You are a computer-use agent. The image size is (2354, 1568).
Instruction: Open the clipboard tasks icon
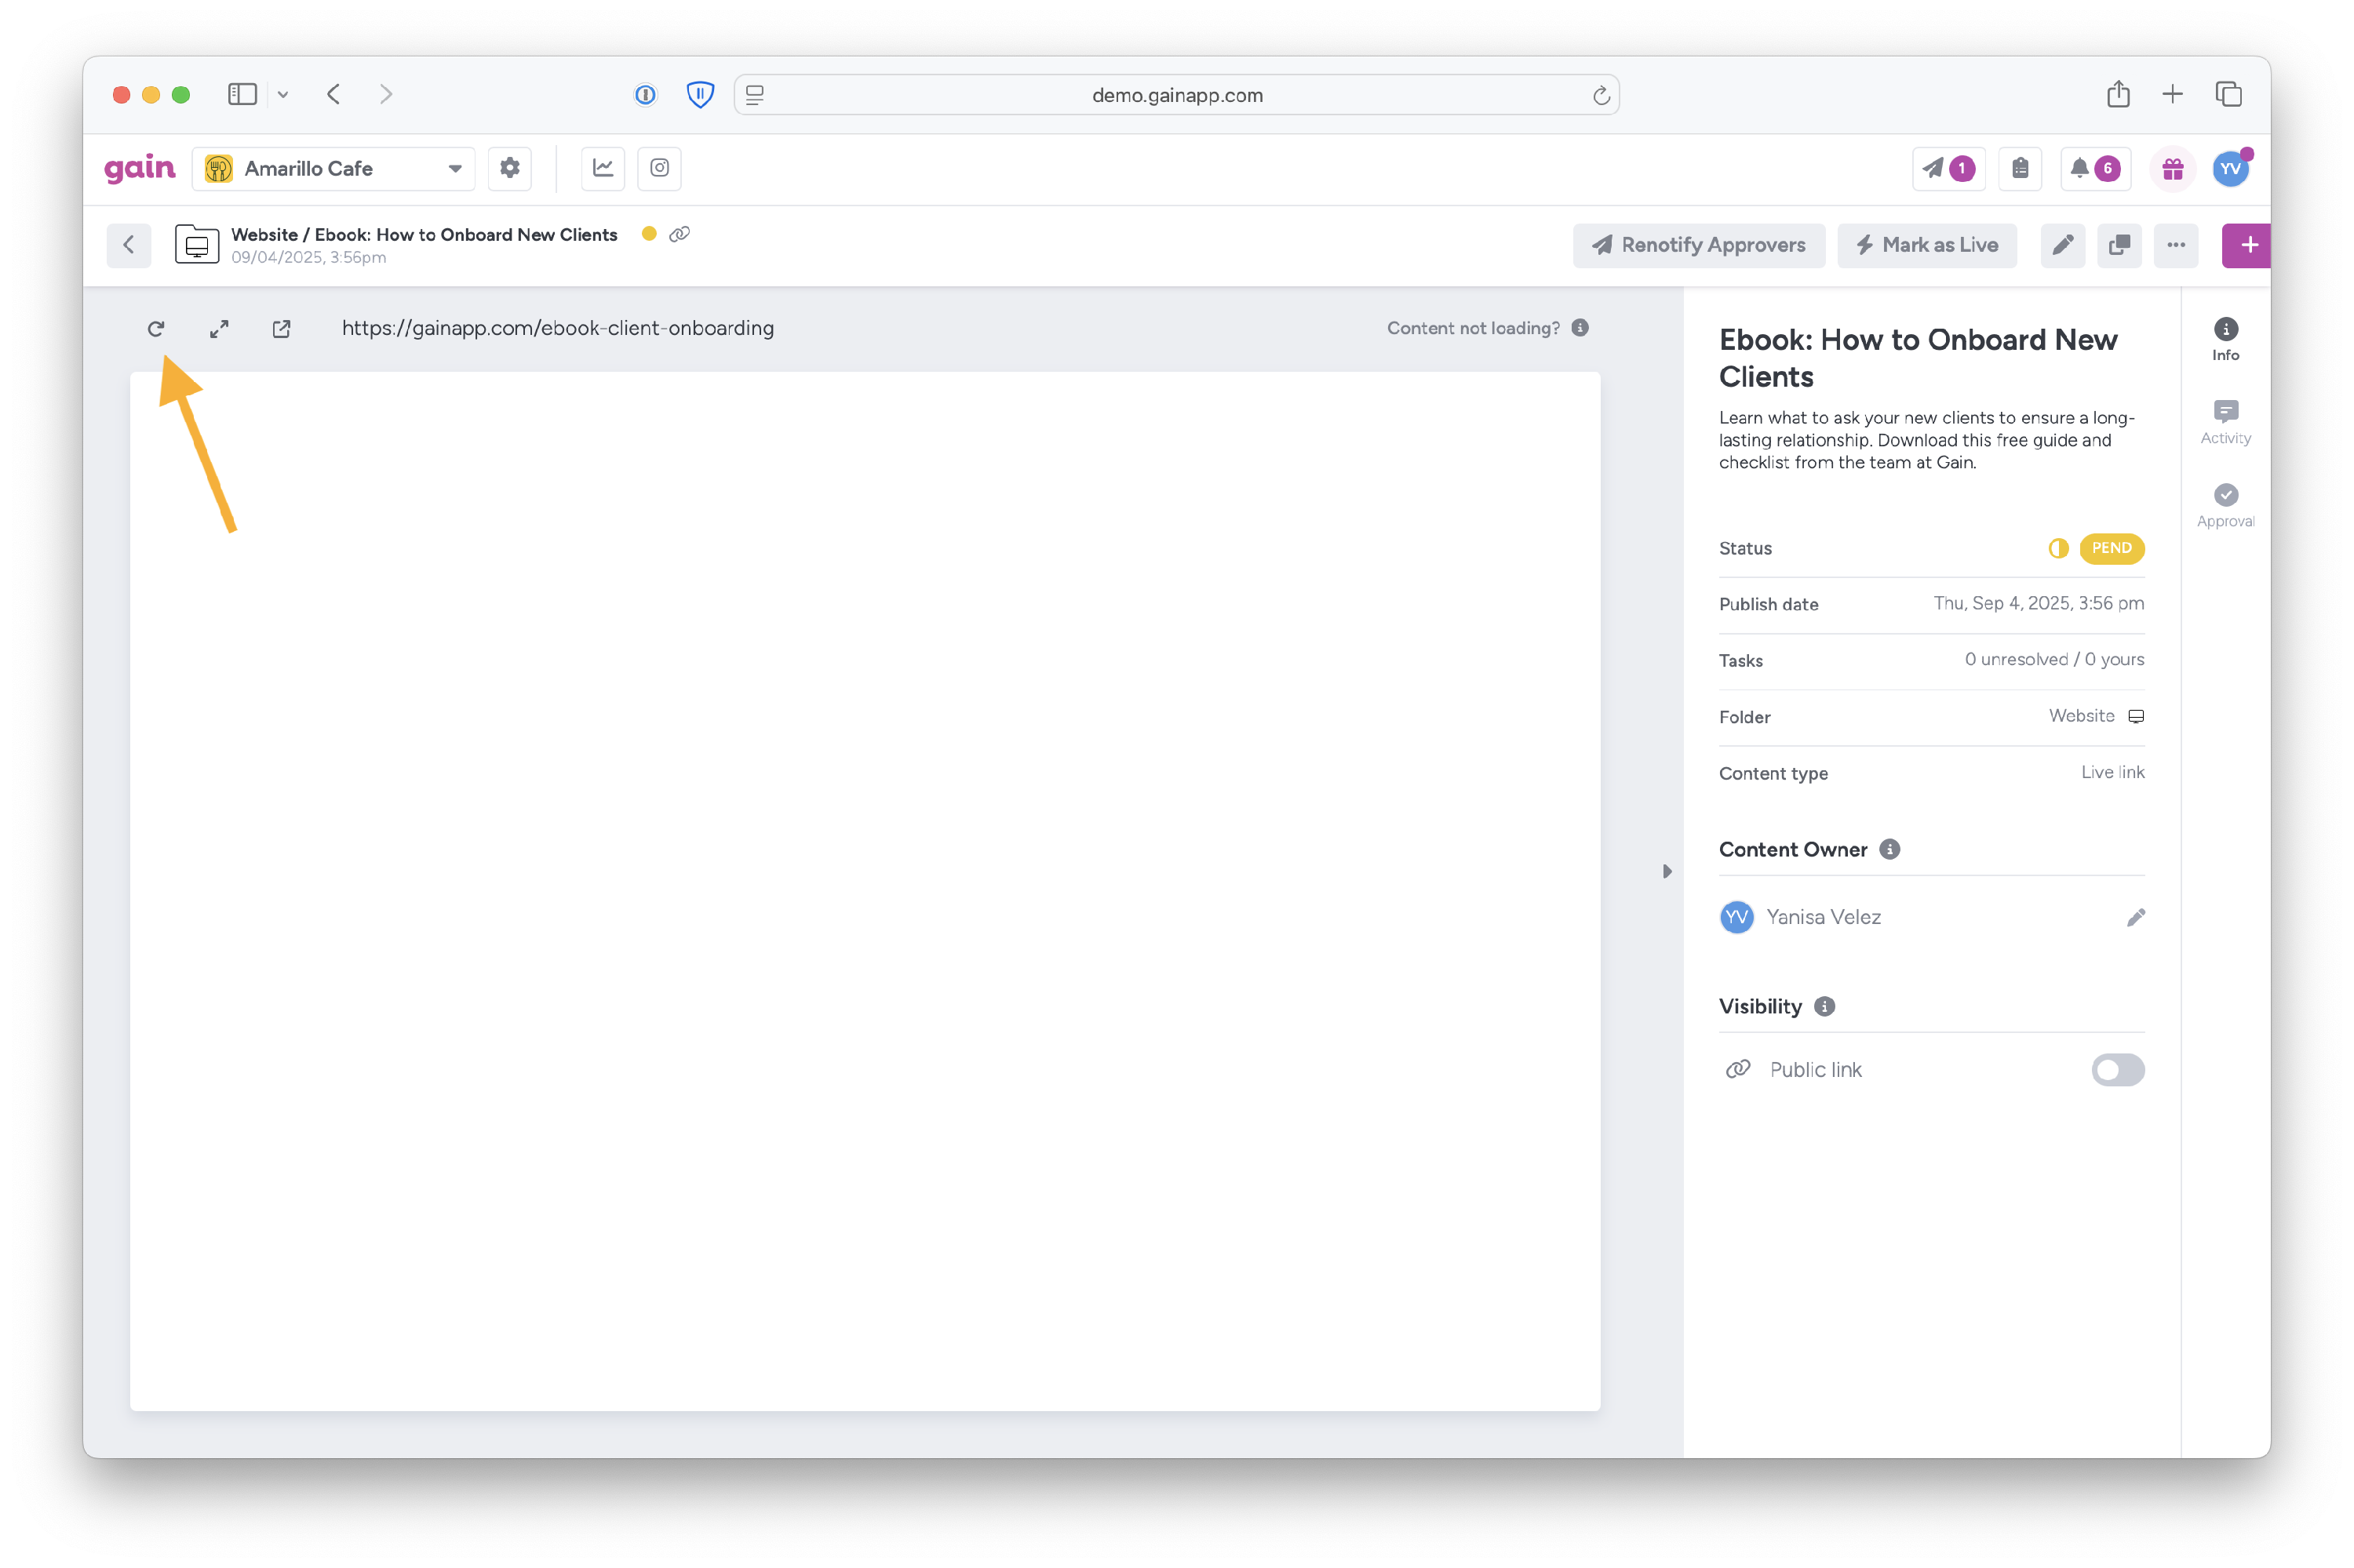(2020, 168)
